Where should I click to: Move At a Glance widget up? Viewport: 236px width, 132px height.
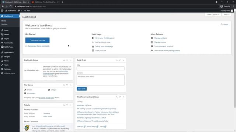[64, 85]
